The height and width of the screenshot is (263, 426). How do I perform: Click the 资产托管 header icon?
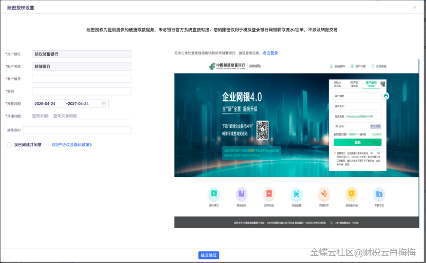tap(352, 66)
